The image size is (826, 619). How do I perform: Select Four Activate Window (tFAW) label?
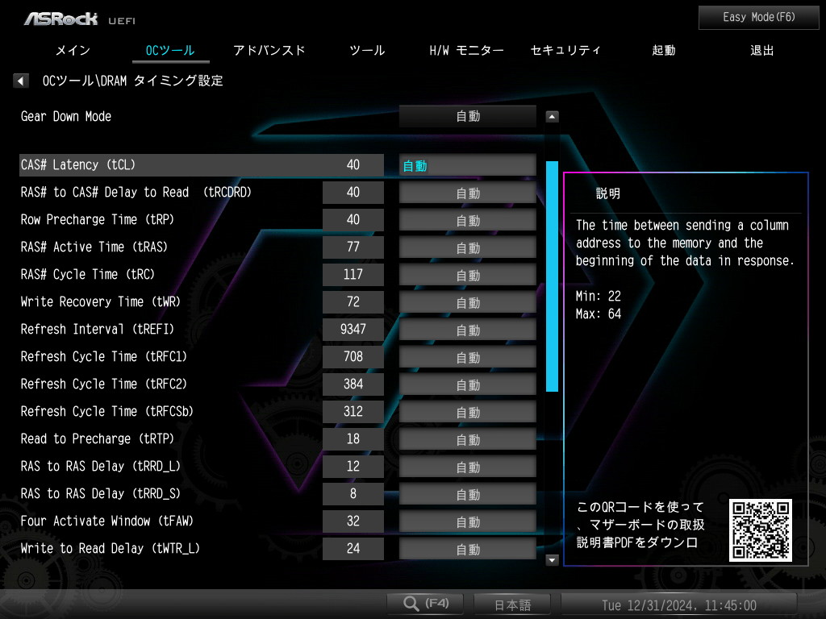(x=107, y=521)
